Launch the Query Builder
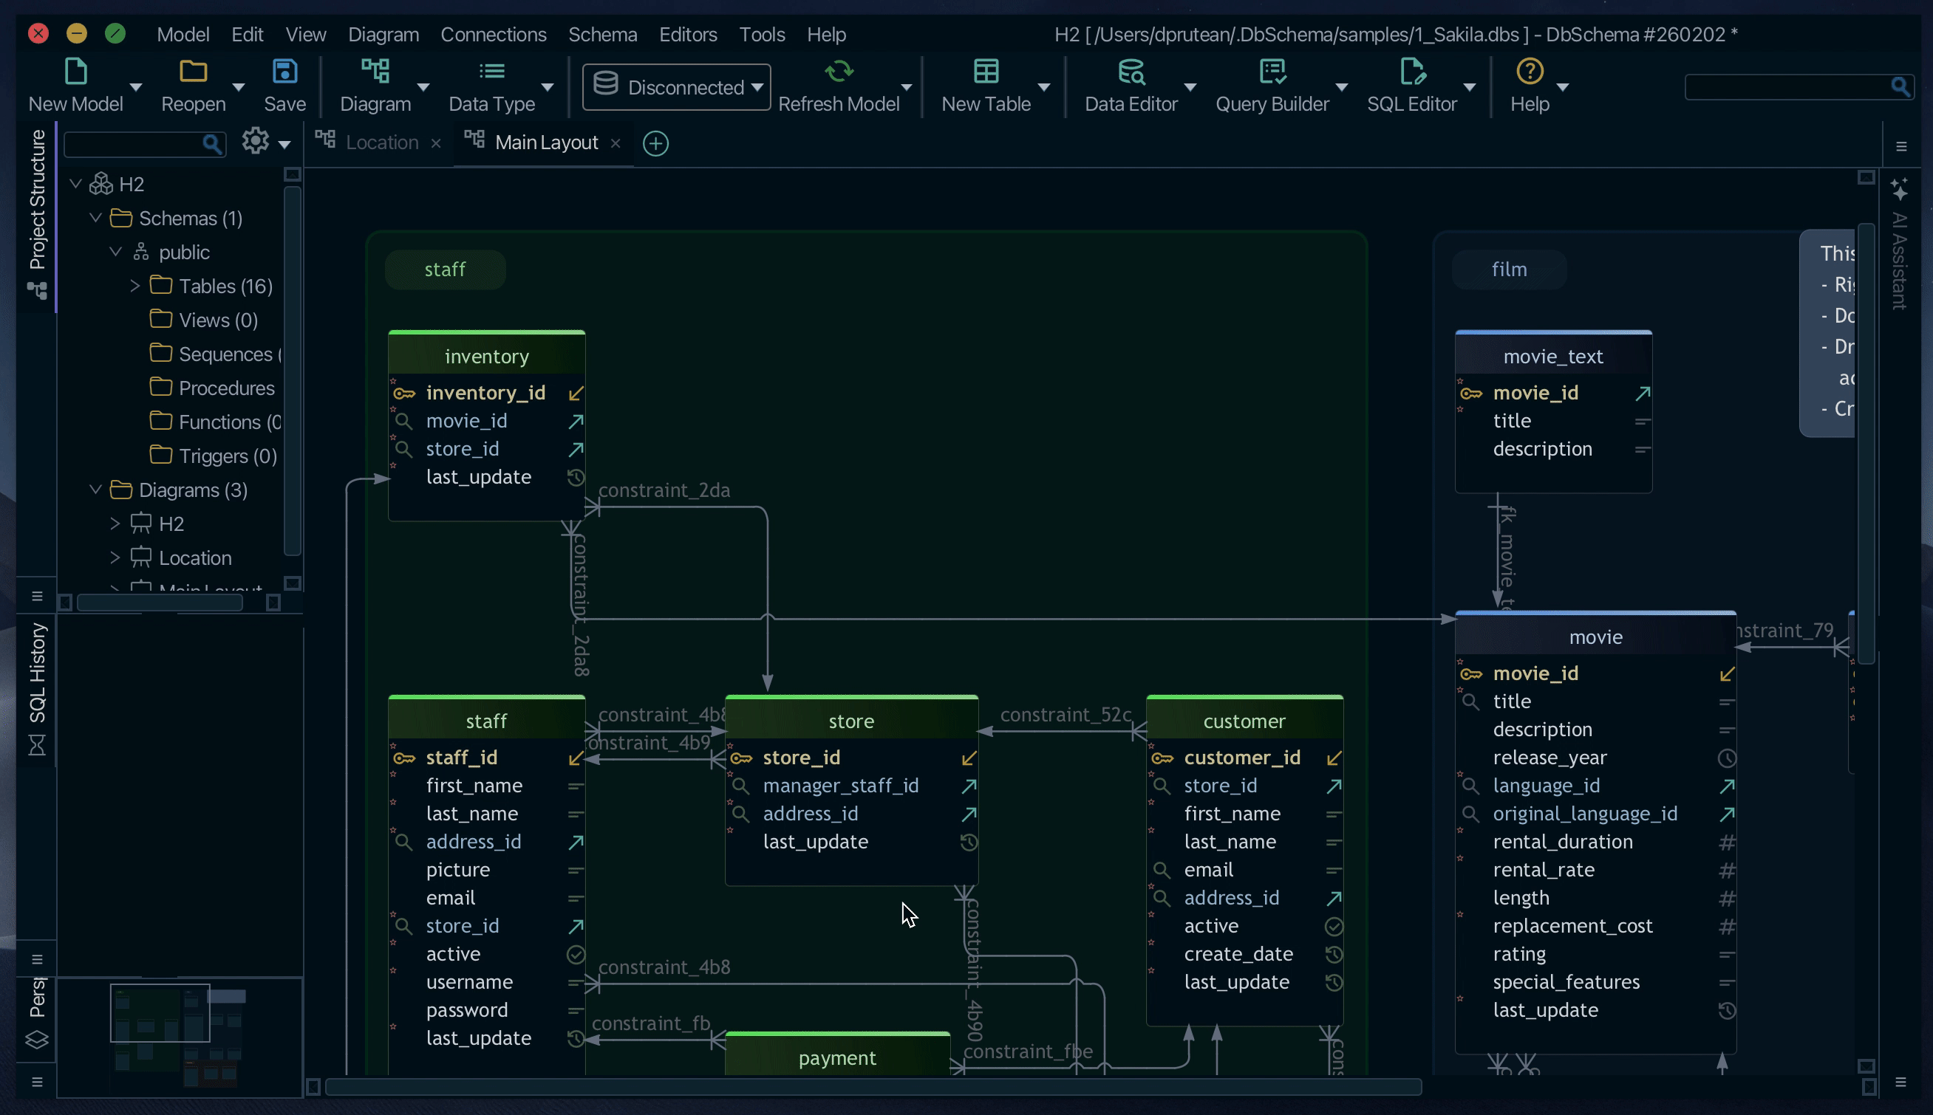Image resolution: width=1933 pixels, height=1115 pixels. (x=1269, y=84)
